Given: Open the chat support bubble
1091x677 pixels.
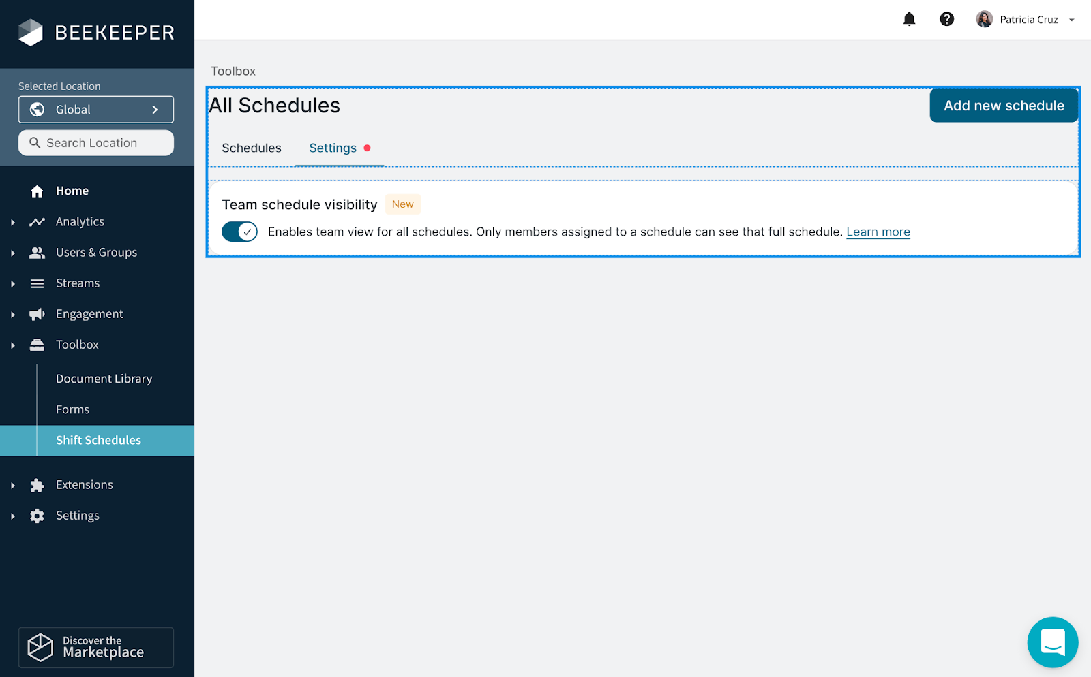Looking at the screenshot, I should 1052,642.
